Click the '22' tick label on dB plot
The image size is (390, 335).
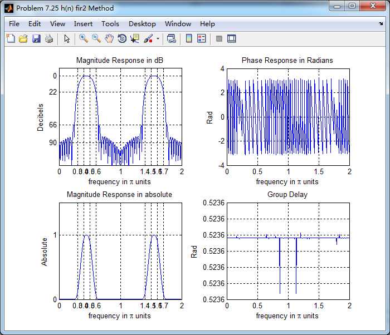click(x=53, y=92)
